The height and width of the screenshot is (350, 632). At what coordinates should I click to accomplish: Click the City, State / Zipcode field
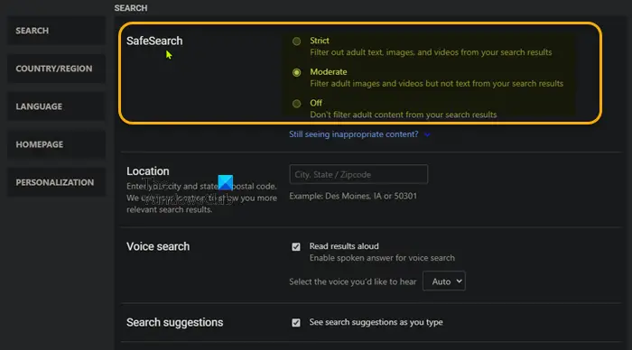(x=358, y=174)
